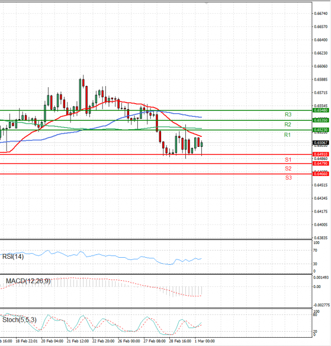Click the 0.64515 price scale value
The height and width of the screenshot is (346, 331).
(321, 185)
